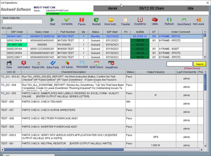Image resolution: width=211 pixels, height=156 pixels.
Task: Sort by Sales Order column header
Action: (x=42, y=32)
